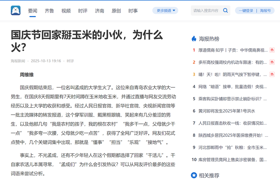Click the 热 badge on second ranked item
280x182 pixels.
click(x=272, y=62)
